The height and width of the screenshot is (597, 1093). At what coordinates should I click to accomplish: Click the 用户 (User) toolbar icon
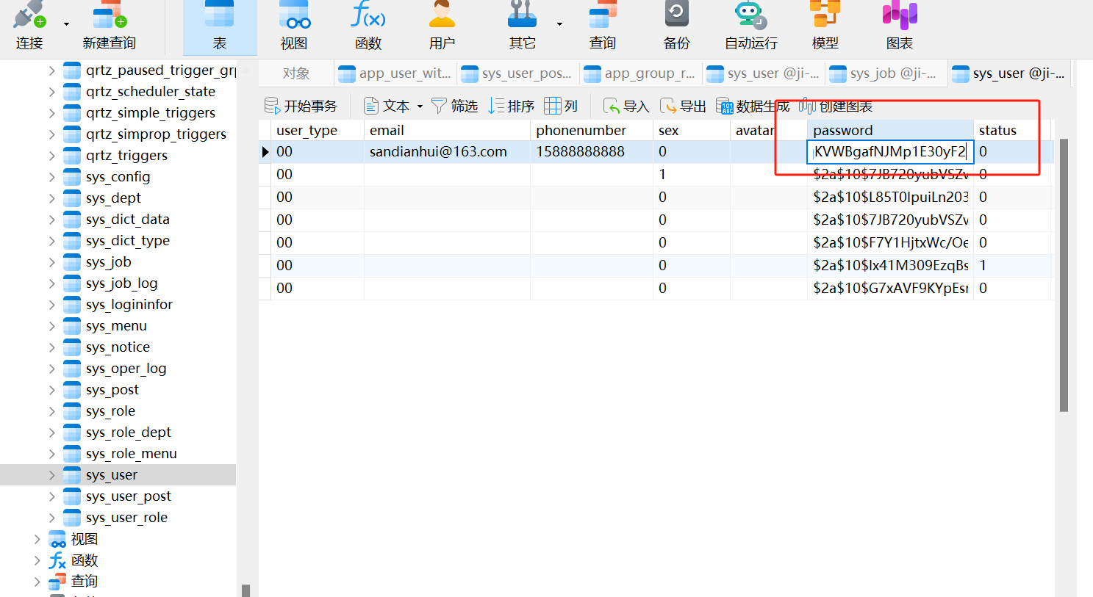pyautogui.click(x=442, y=26)
